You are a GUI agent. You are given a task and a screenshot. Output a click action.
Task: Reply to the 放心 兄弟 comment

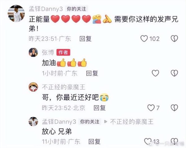[x=95, y=141]
